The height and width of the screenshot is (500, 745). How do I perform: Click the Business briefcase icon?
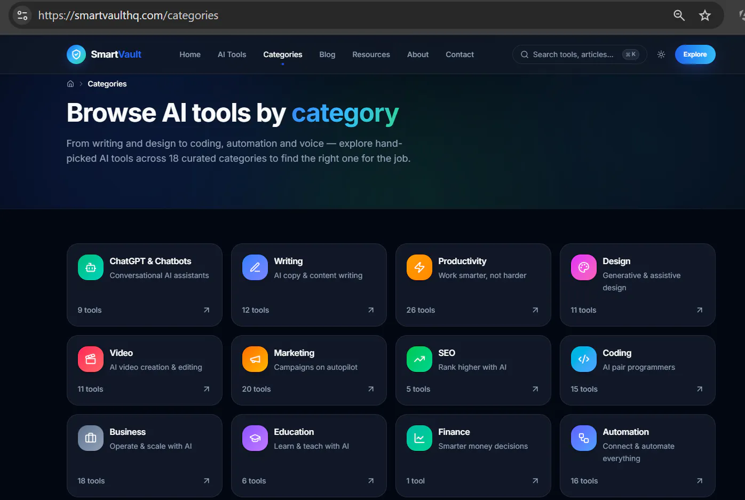pyautogui.click(x=91, y=438)
